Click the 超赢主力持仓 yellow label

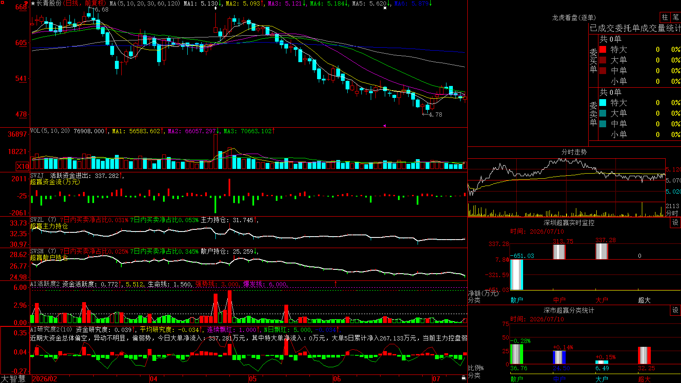(49, 226)
